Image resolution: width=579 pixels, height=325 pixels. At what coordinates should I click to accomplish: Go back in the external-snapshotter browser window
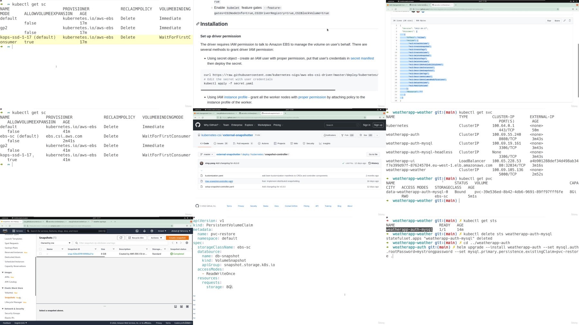point(196,117)
